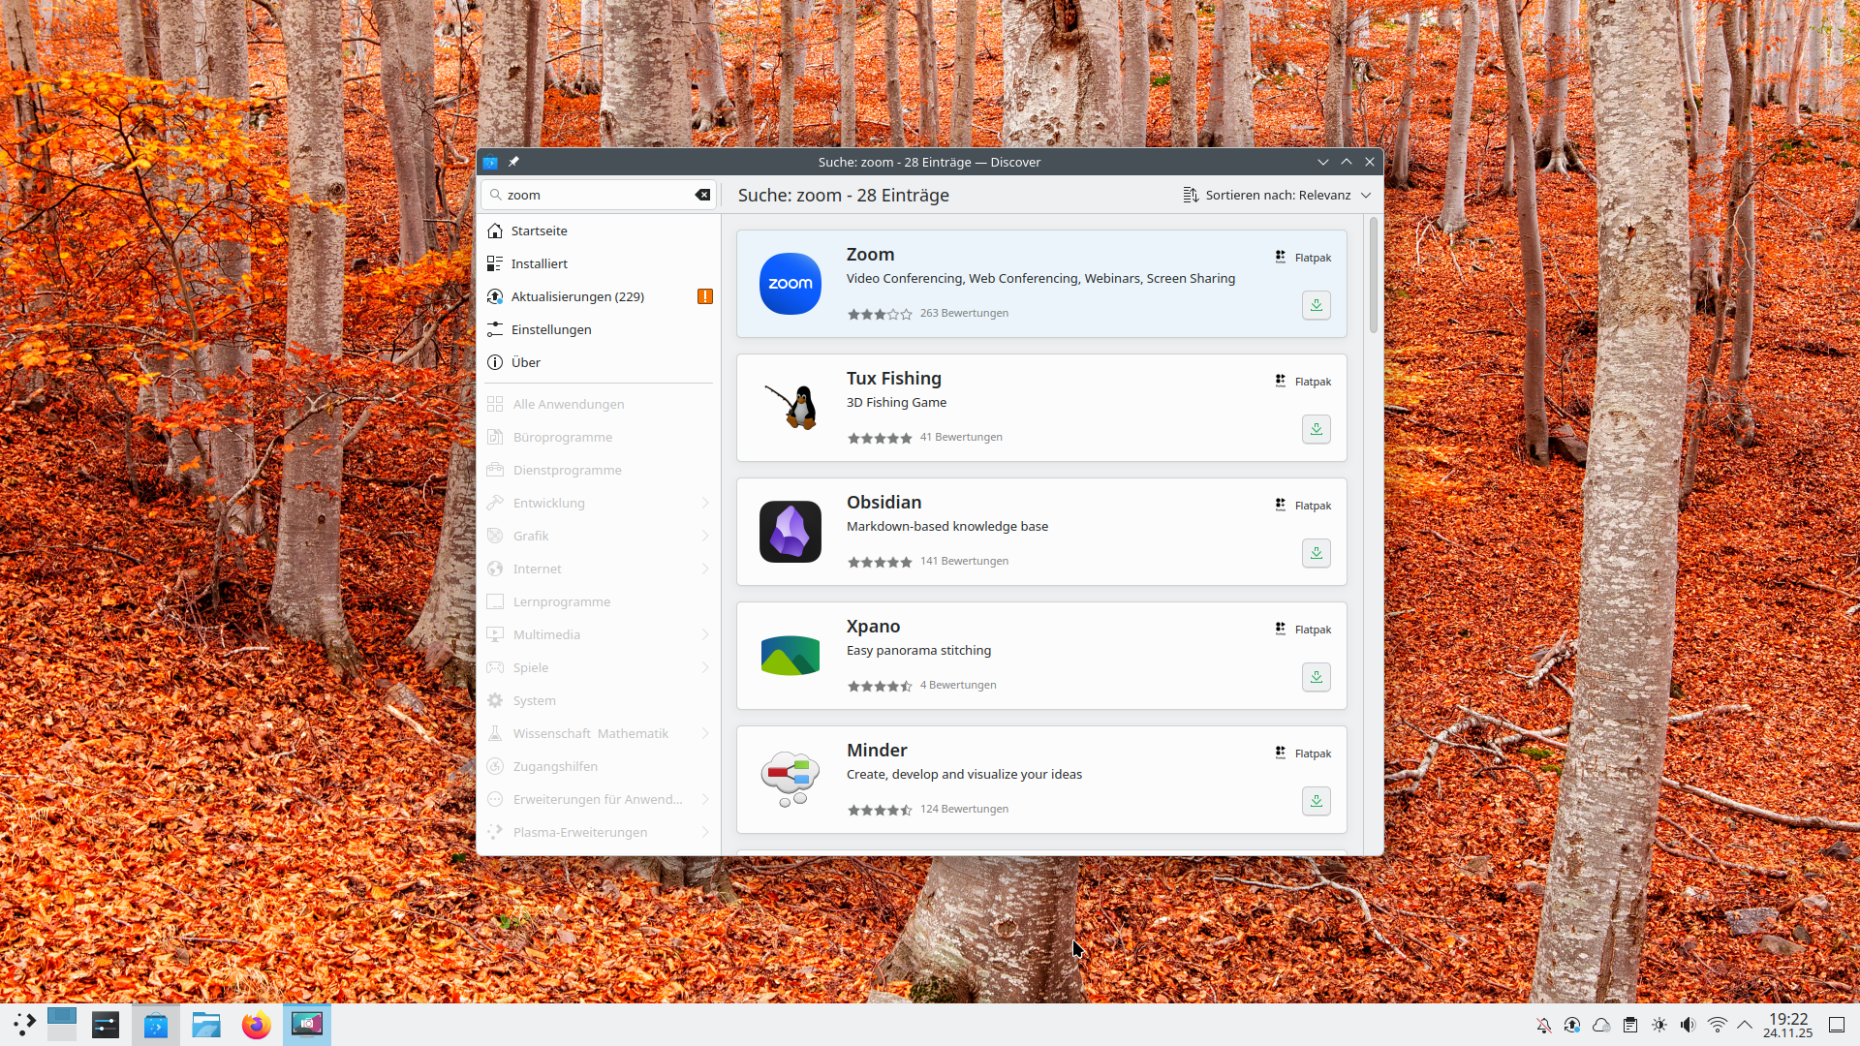Click the install icon for Tux Fishing

[1316, 429]
